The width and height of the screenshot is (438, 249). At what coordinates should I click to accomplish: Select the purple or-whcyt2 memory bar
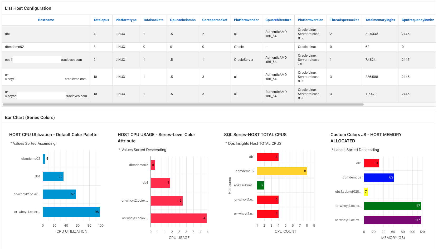tap(393, 220)
